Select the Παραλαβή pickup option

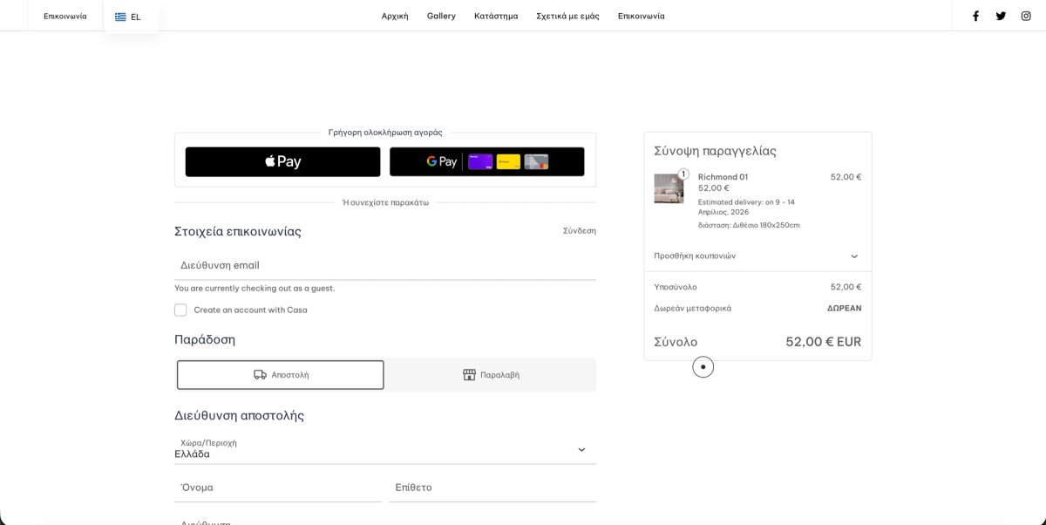point(491,375)
